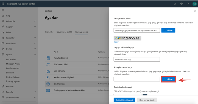Open Yardım masası bilgileri row text
The height and width of the screenshot is (104, 198).
coord(64,77)
